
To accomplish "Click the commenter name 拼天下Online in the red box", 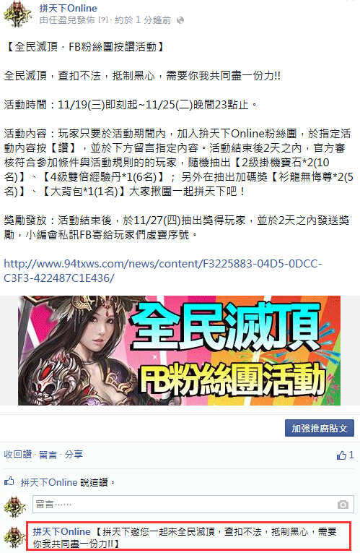I will click(61, 531).
